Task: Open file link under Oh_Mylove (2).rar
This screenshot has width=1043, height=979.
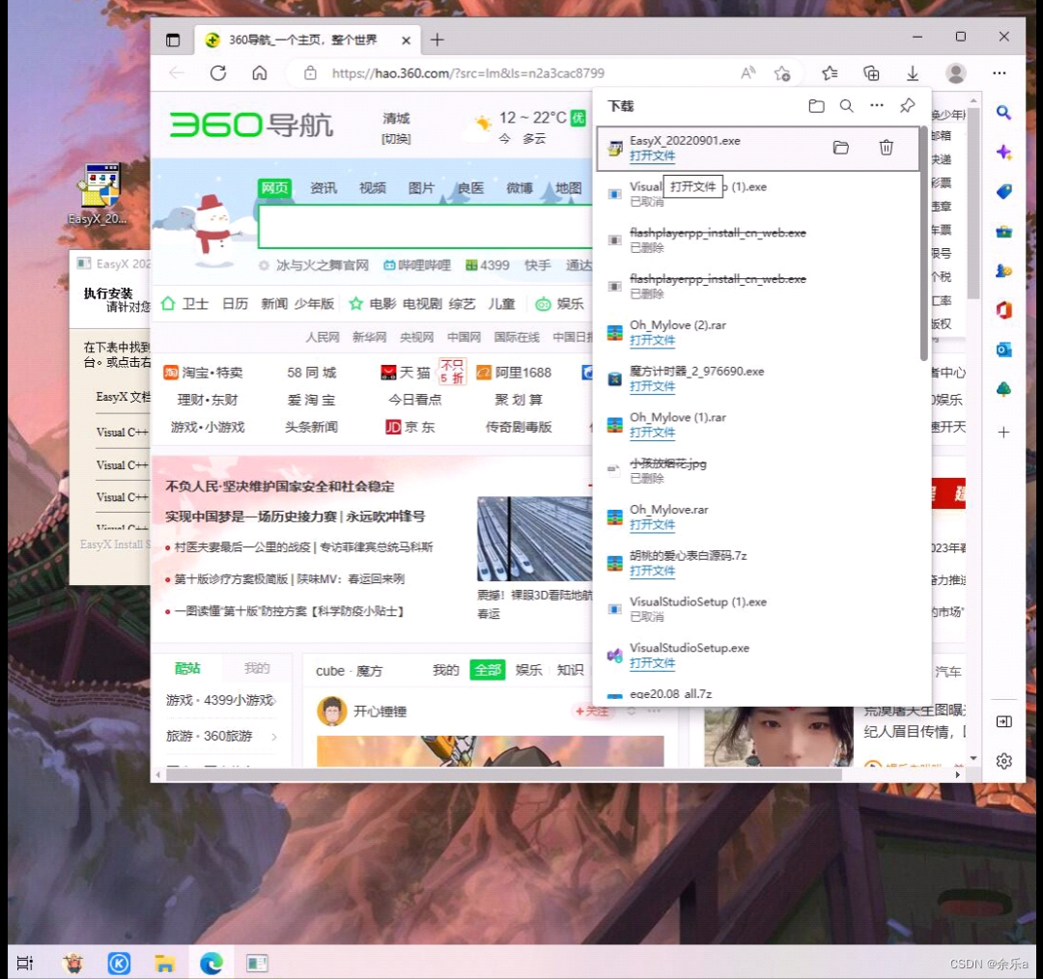Action: point(652,340)
